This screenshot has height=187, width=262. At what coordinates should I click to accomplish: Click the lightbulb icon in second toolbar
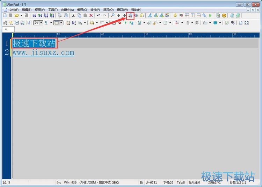11,23
